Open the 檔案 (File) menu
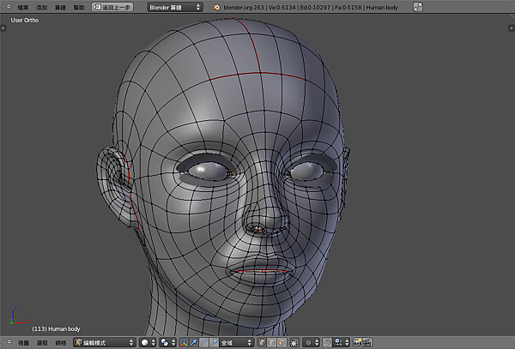 [x=22, y=7]
